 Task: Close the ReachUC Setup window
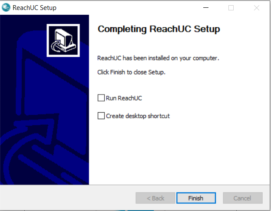click(x=257, y=8)
